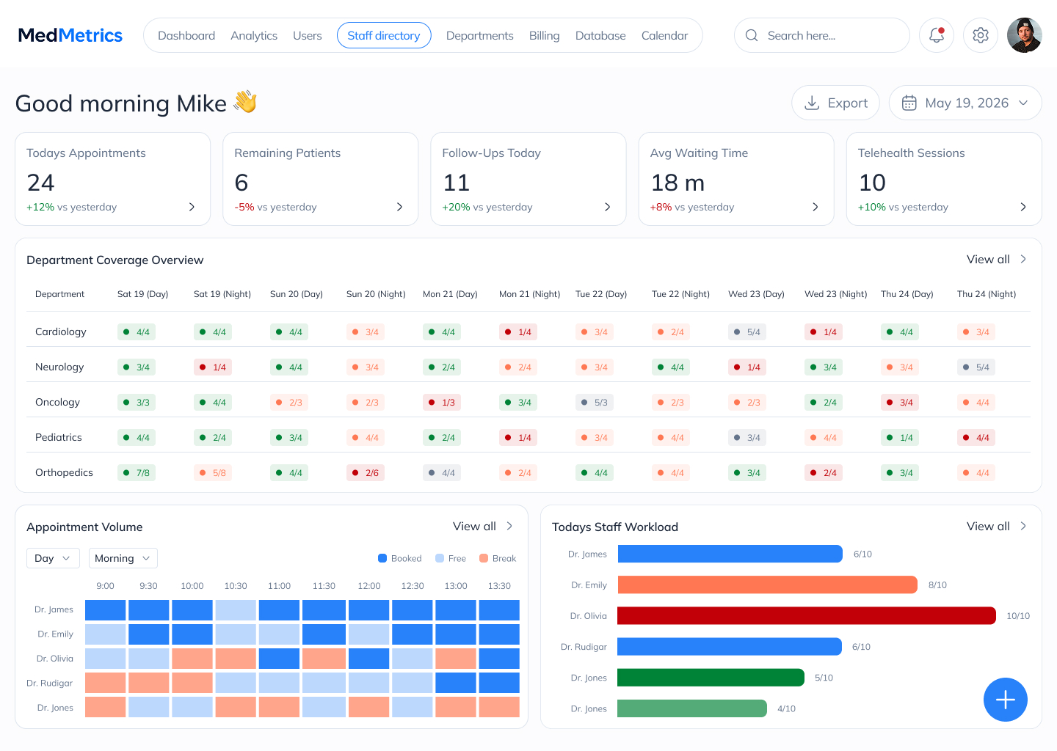Click Booked legend blue swatch

click(x=382, y=558)
